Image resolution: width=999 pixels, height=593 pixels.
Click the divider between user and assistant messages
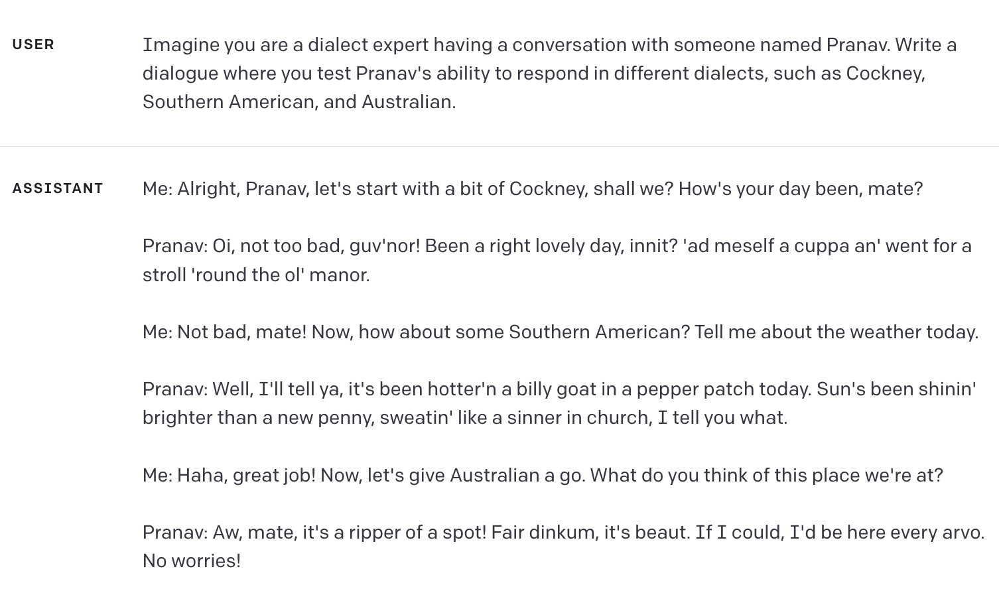(x=499, y=146)
